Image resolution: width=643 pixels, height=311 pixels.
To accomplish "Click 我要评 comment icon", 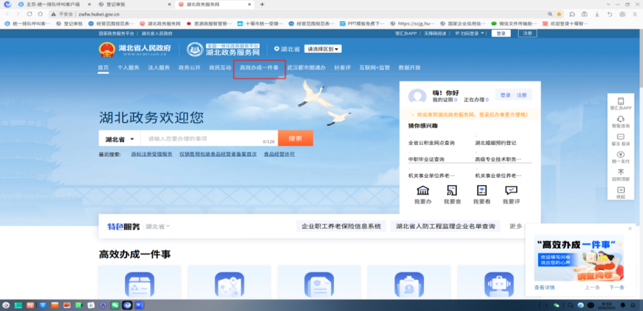I will click(x=511, y=190).
